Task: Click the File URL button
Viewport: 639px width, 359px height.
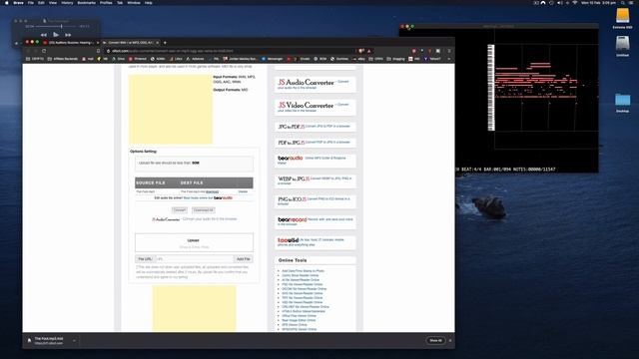Action: coord(145,259)
